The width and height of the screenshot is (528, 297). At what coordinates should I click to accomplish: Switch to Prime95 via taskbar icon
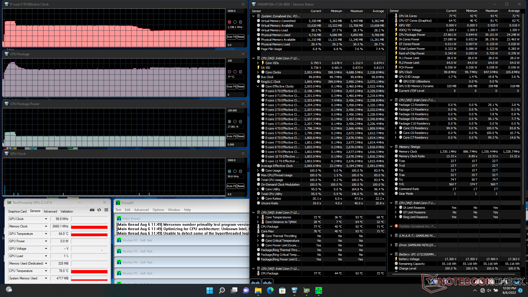point(319,290)
